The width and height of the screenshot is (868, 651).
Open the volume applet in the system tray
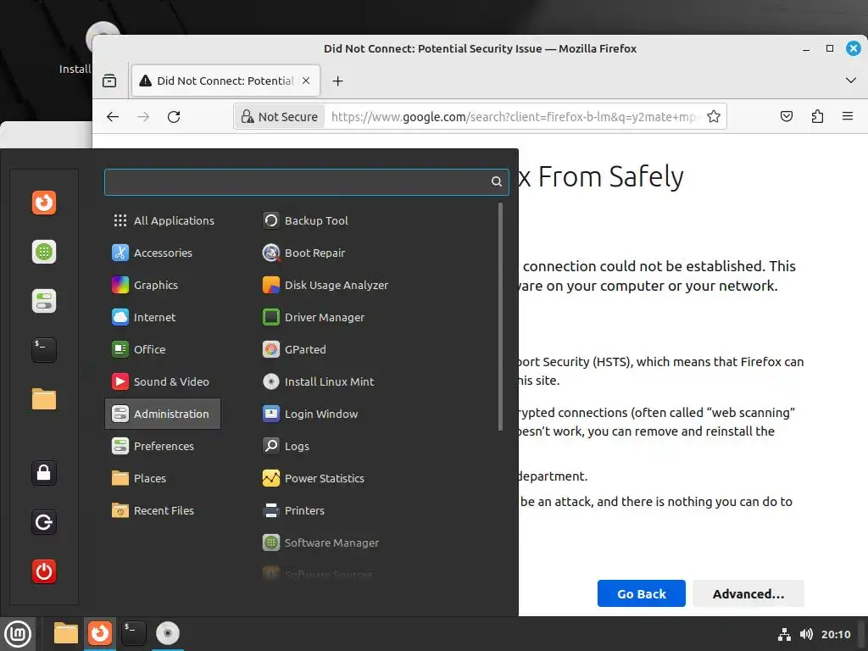click(806, 634)
